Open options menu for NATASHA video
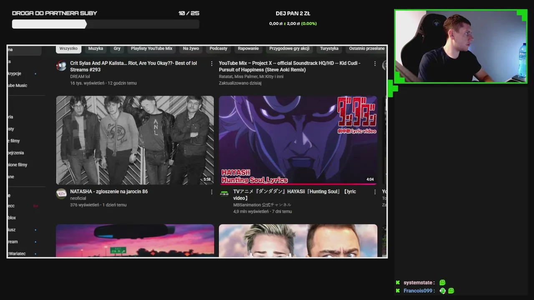 click(x=212, y=192)
